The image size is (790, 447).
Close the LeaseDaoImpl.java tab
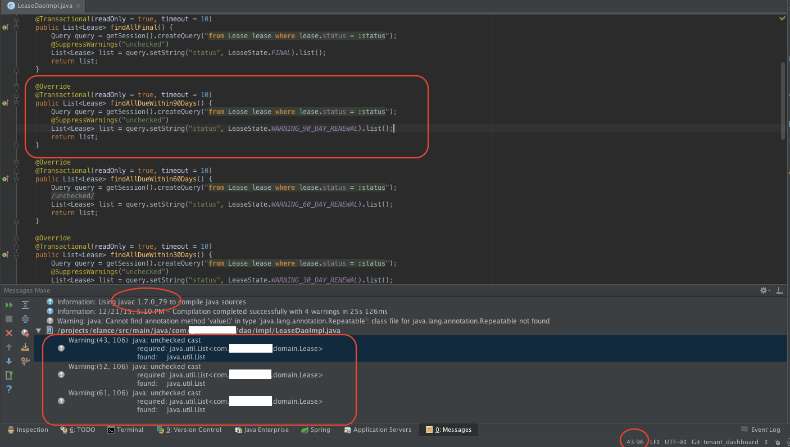pyautogui.click(x=77, y=6)
